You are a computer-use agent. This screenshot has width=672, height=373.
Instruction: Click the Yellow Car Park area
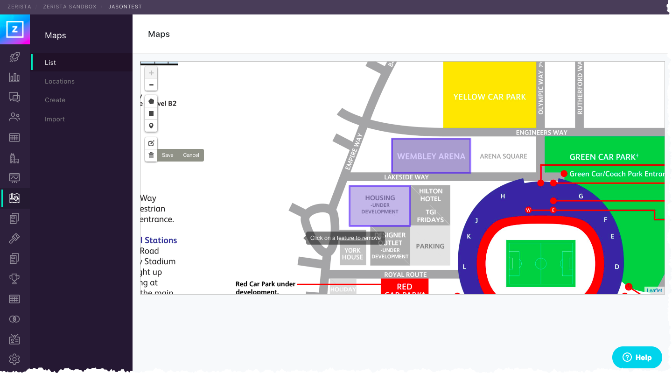(x=490, y=95)
